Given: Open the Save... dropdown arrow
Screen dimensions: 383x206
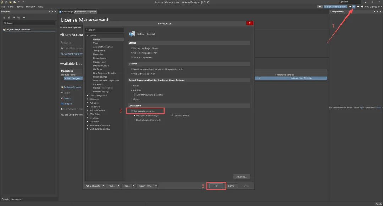Looking at the screenshot, I should [118, 186].
